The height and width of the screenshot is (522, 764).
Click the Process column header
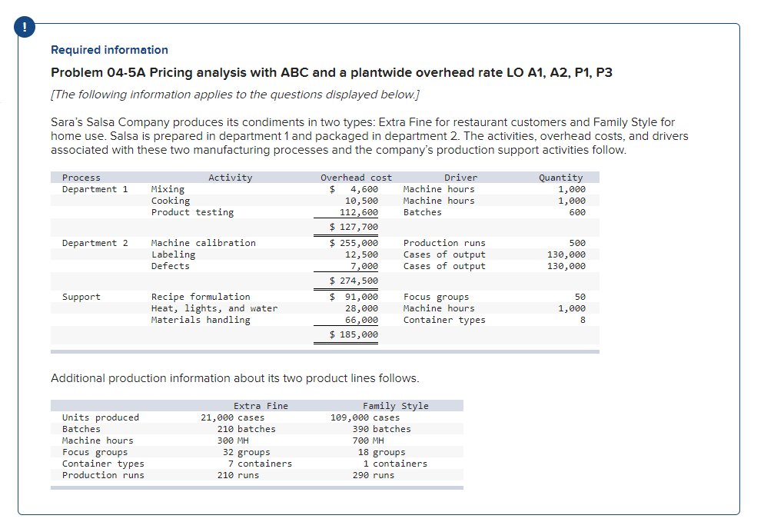[x=79, y=178]
